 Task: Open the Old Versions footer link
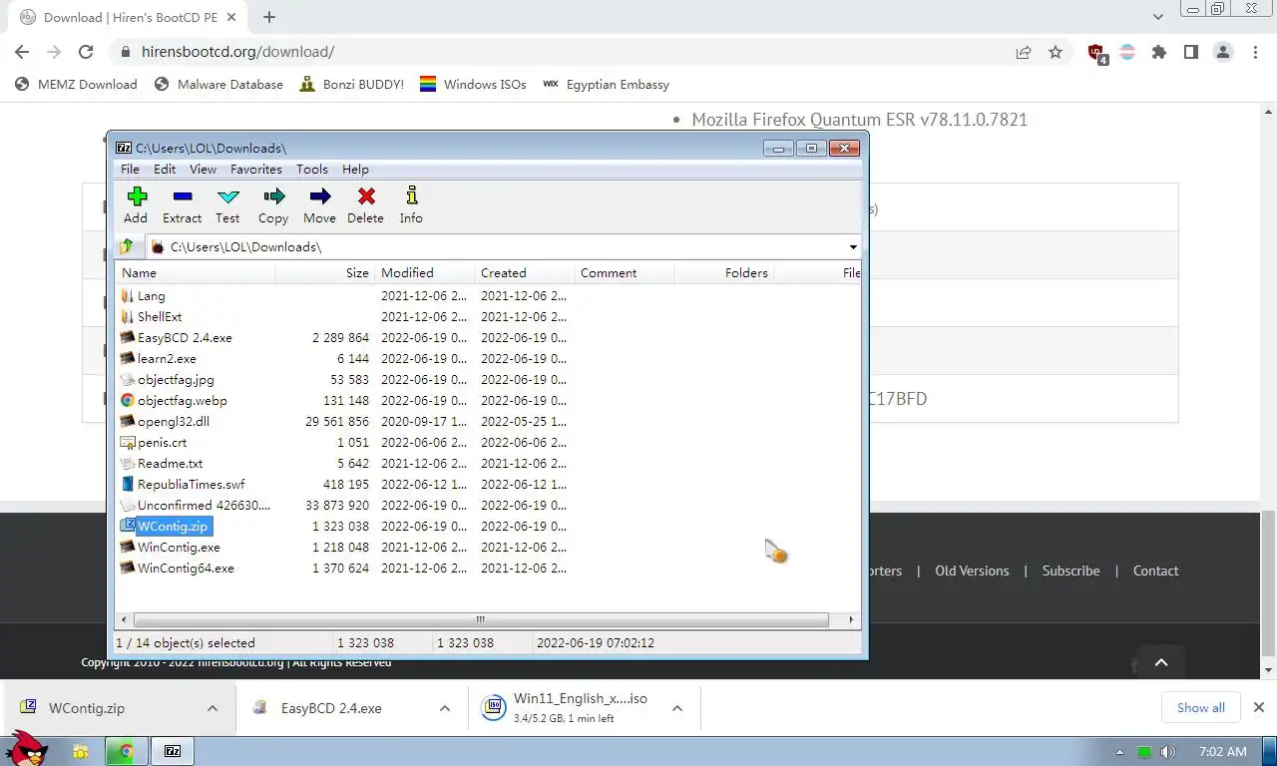(972, 571)
